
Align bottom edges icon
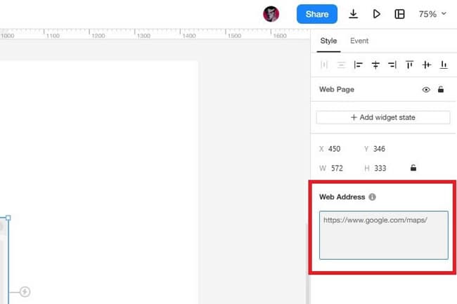coord(444,65)
